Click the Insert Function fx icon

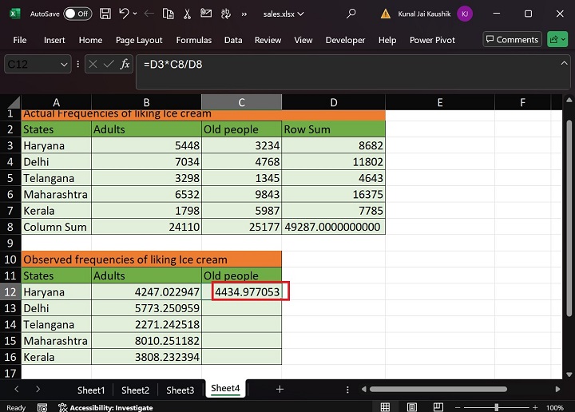coord(125,64)
